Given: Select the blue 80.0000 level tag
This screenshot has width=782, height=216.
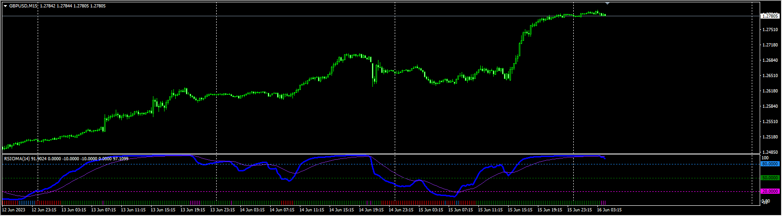Looking at the screenshot, I should 770,164.
